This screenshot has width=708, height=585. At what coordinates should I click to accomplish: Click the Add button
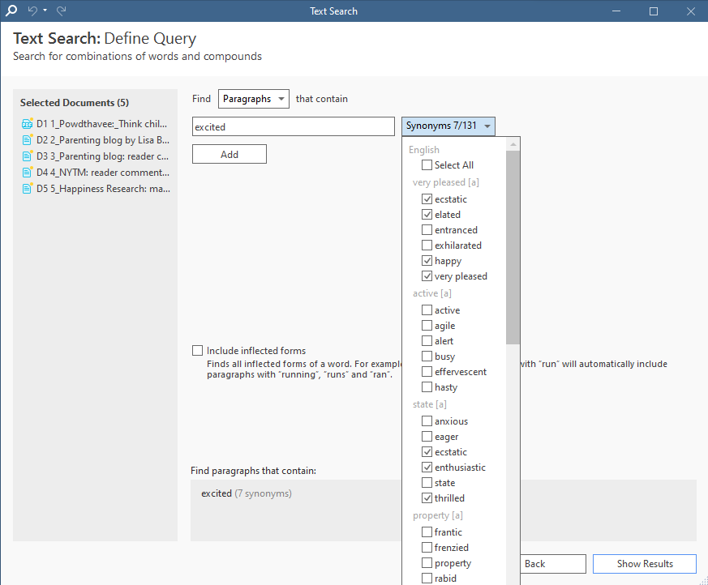coord(229,154)
